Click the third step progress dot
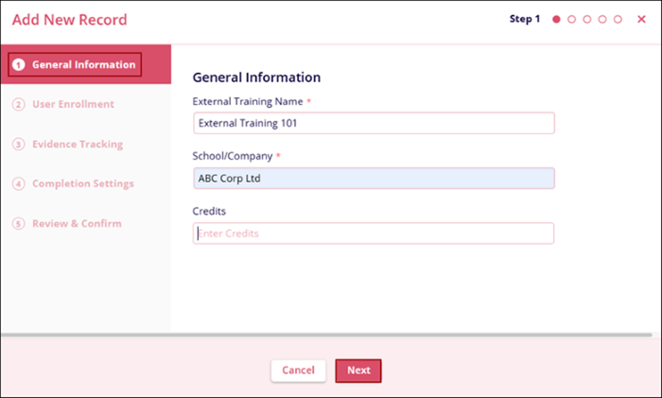This screenshot has height=398, width=662. tap(587, 19)
